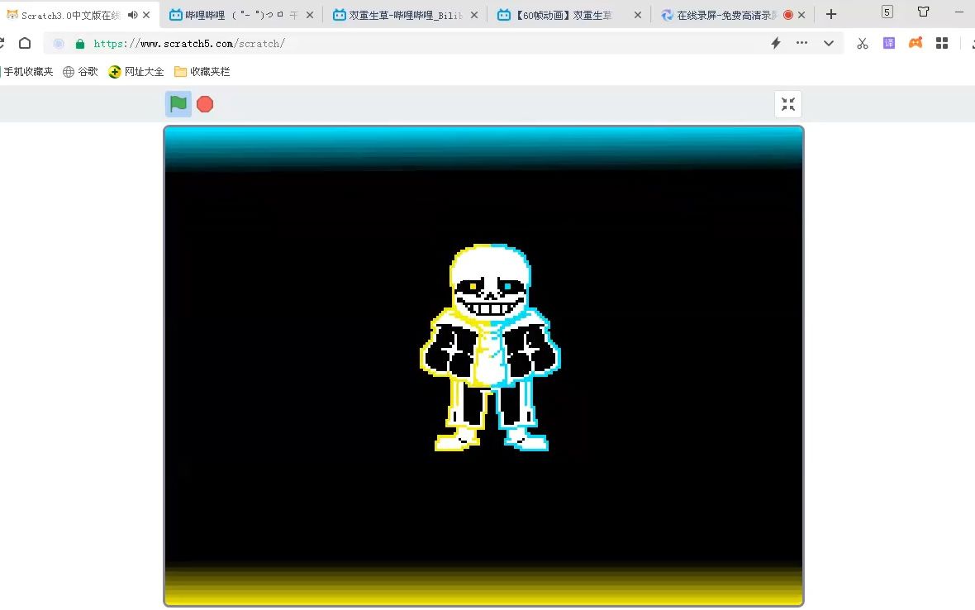
Task: Open the 谷歌 bookmark
Action: [x=80, y=72]
